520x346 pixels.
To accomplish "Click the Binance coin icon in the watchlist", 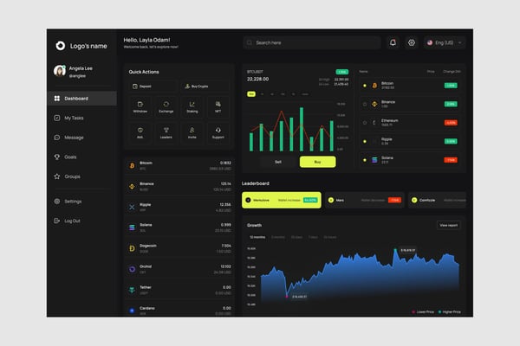I will tap(374, 104).
